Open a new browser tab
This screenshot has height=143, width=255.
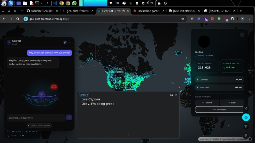coord(241,11)
